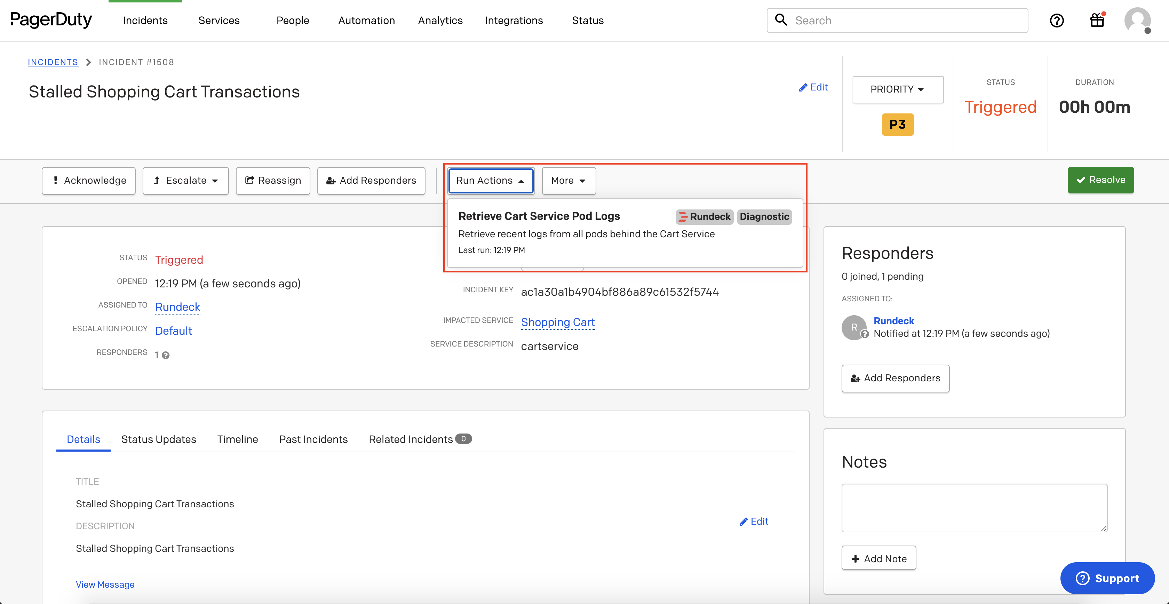Switch to the Timeline tab
1169x604 pixels.
coord(237,439)
